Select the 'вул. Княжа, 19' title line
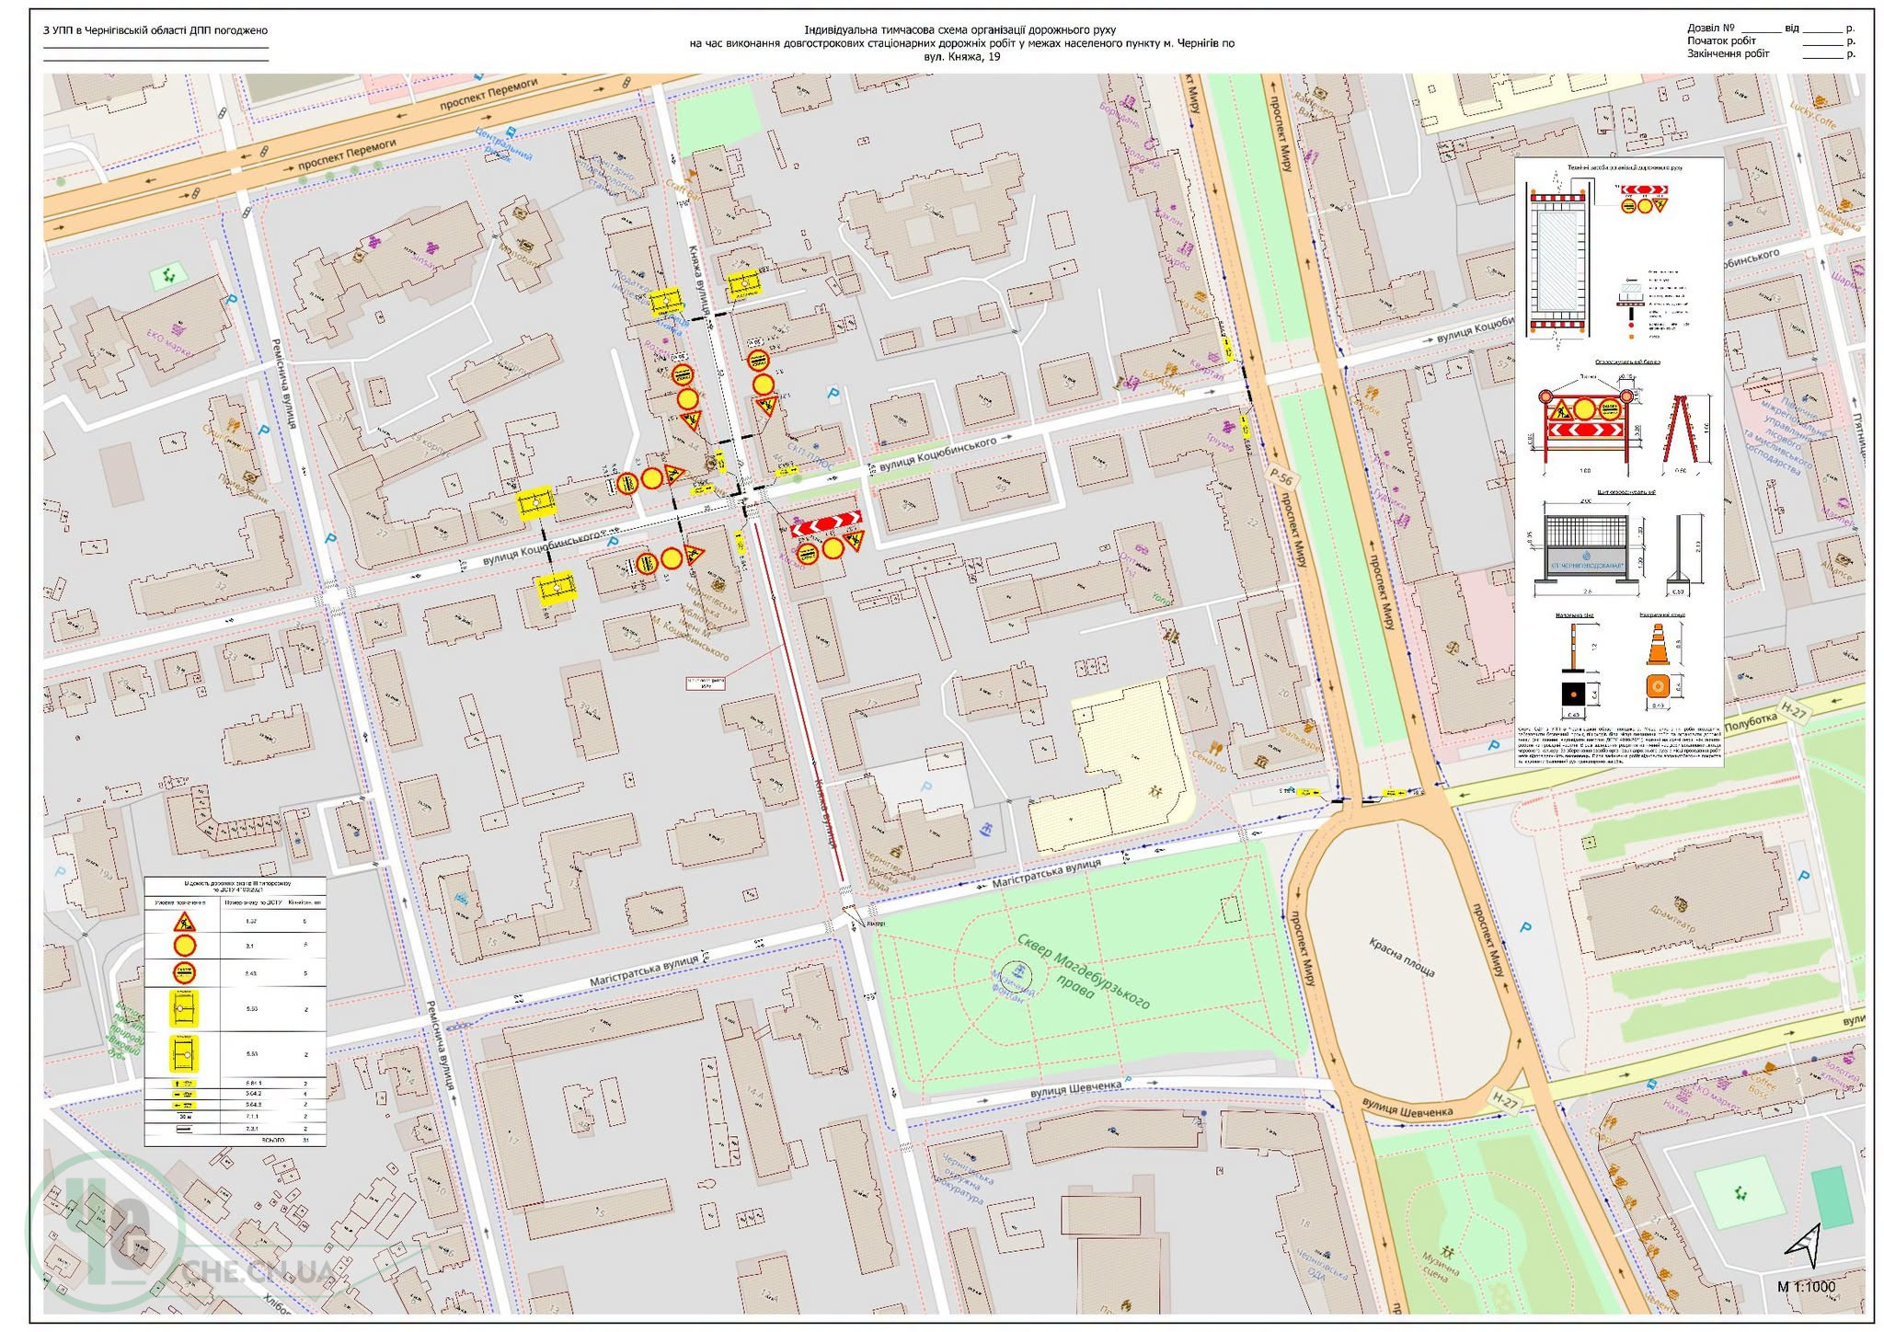 [x=962, y=56]
